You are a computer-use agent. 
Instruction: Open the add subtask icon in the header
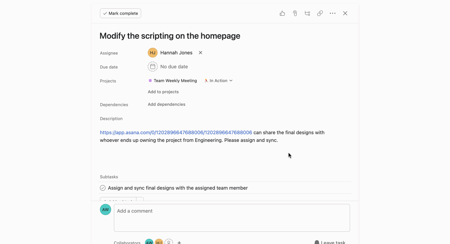point(307,13)
